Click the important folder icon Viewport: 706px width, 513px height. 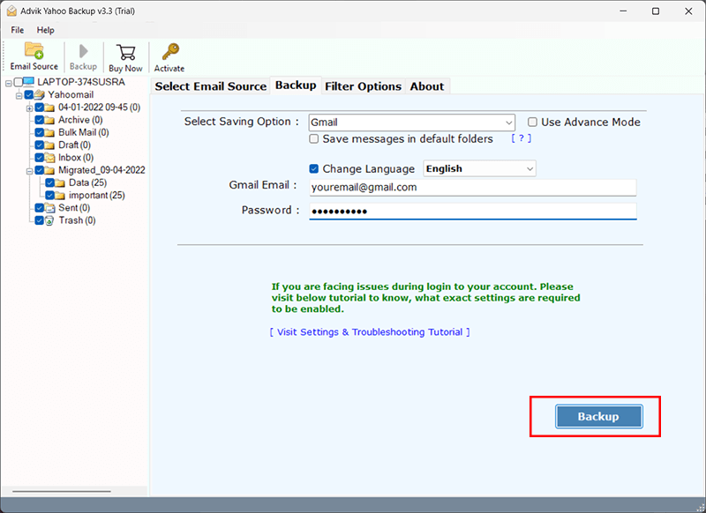click(x=59, y=196)
